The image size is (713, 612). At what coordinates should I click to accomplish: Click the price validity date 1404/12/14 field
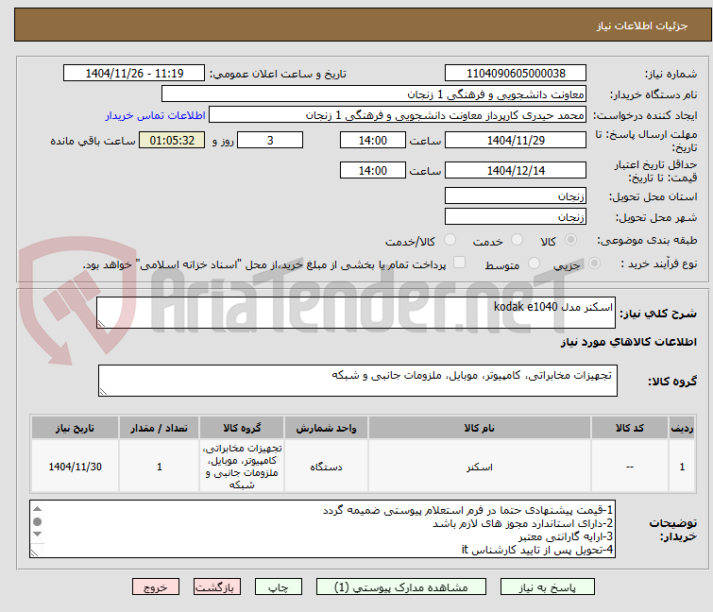(x=516, y=171)
